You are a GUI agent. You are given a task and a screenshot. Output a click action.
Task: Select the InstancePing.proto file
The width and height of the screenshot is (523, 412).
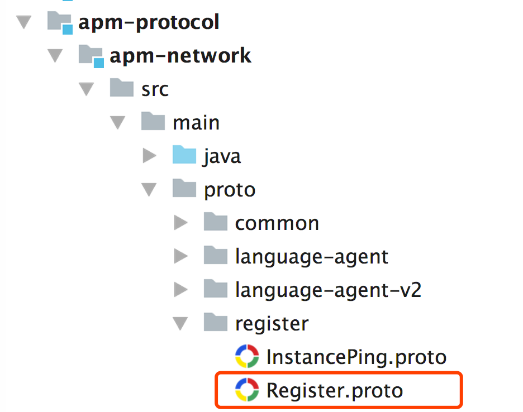[x=356, y=356]
